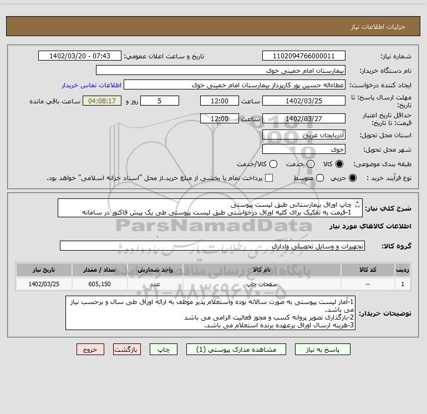Click unit cell عدد
427x414 pixels.
point(155,284)
